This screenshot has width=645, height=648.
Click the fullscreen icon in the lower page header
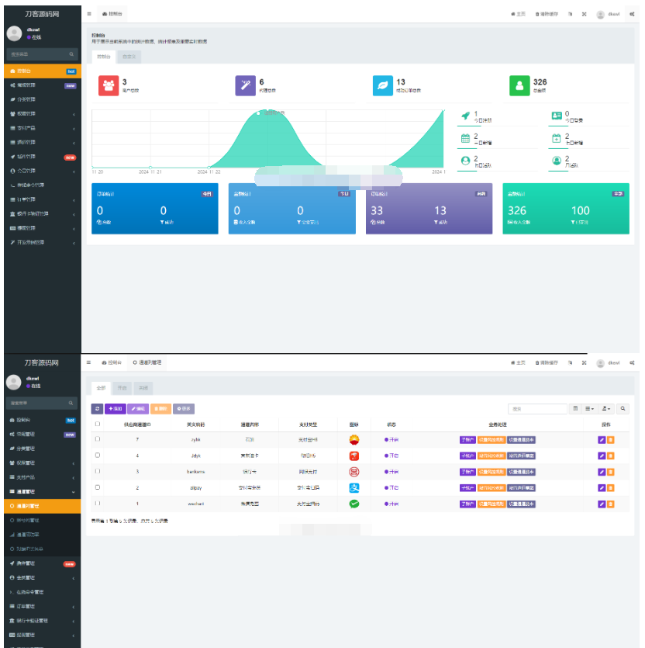(584, 362)
